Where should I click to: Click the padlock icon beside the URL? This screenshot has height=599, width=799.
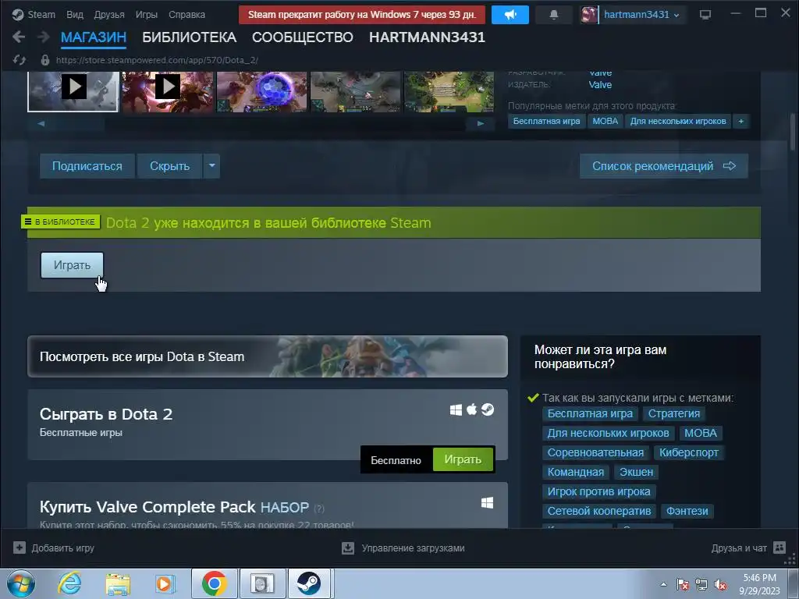click(44, 60)
